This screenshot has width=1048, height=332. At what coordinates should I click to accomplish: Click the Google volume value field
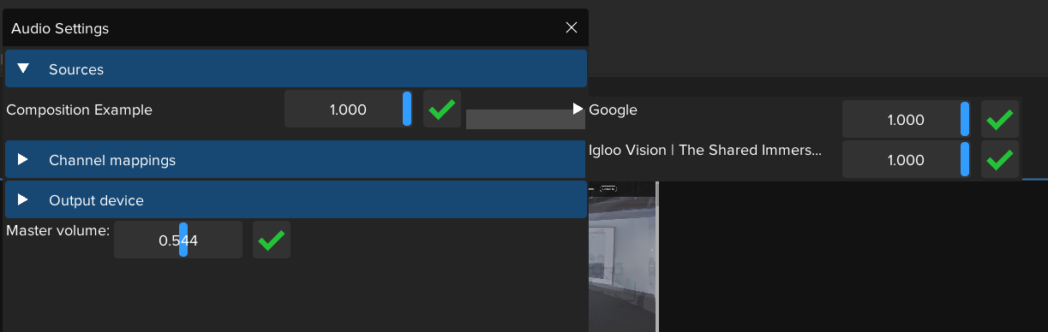[x=906, y=120]
